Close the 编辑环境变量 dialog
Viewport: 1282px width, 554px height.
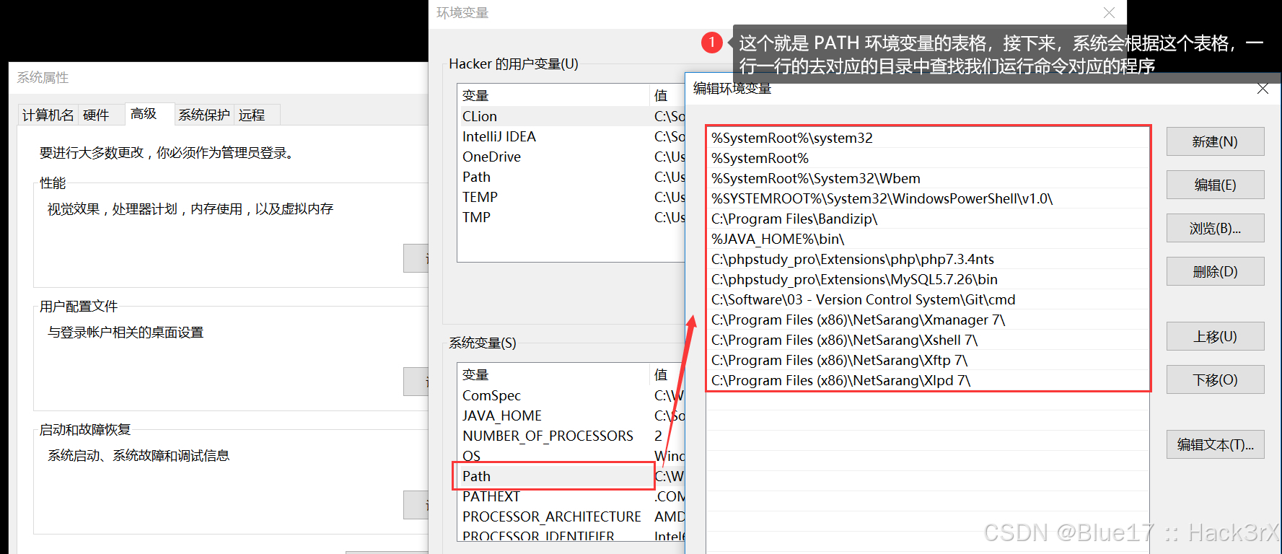(x=1263, y=89)
